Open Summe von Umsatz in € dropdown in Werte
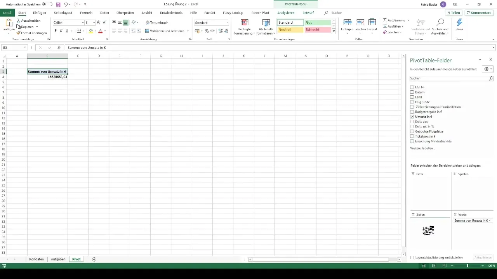The height and width of the screenshot is (279, 497). click(x=490, y=220)
